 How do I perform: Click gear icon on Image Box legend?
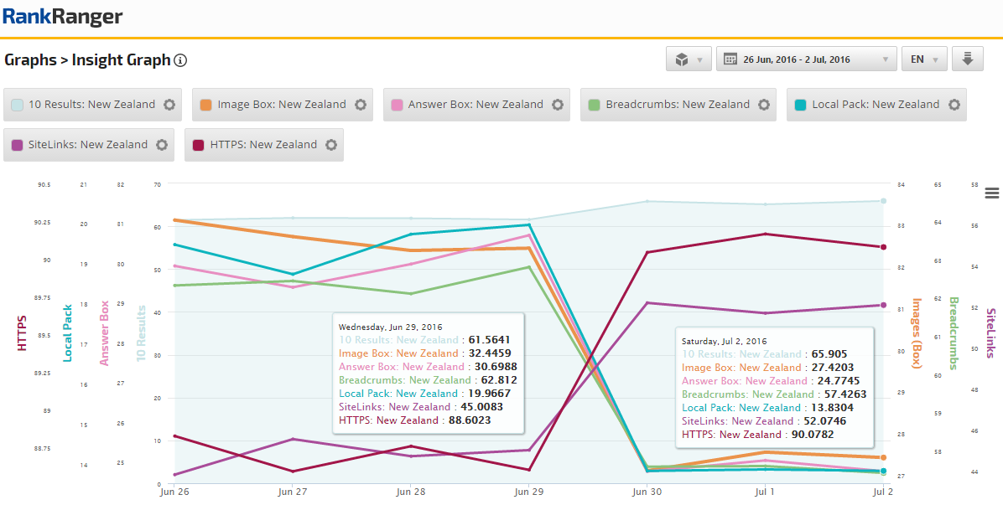coord(361,105)
